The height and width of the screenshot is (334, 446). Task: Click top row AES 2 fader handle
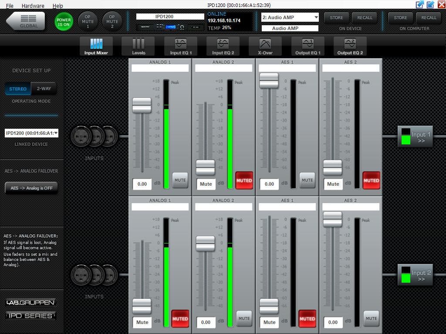[x=333, y=167]
